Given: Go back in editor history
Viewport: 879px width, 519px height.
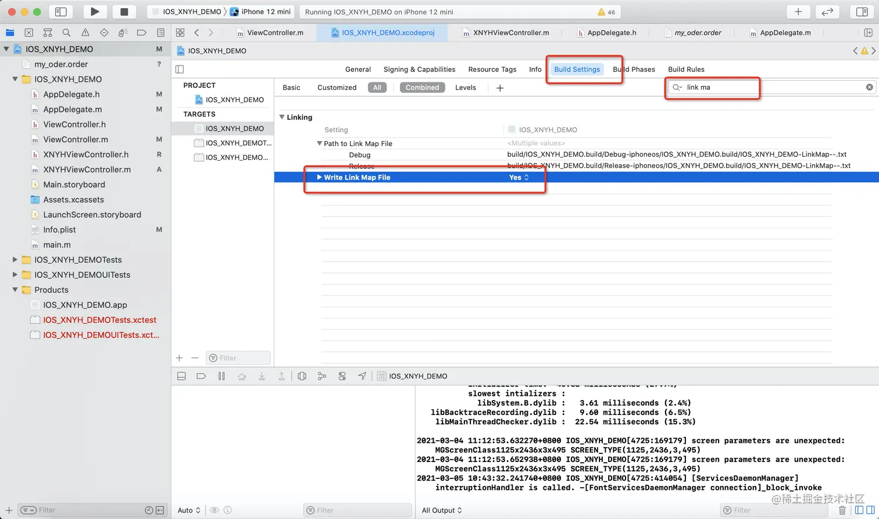Looking at the screenshot, I should 196,33.
